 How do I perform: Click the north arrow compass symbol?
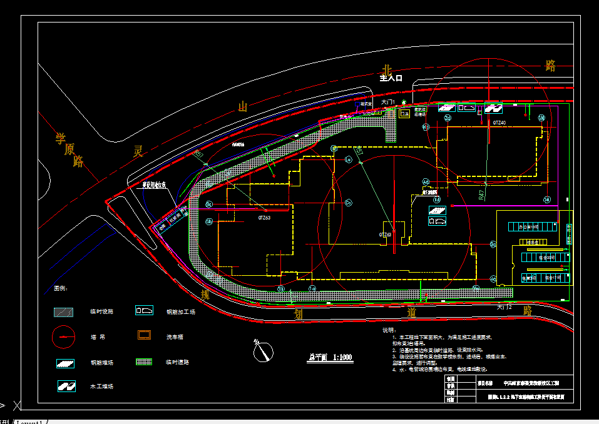(263, 350)
